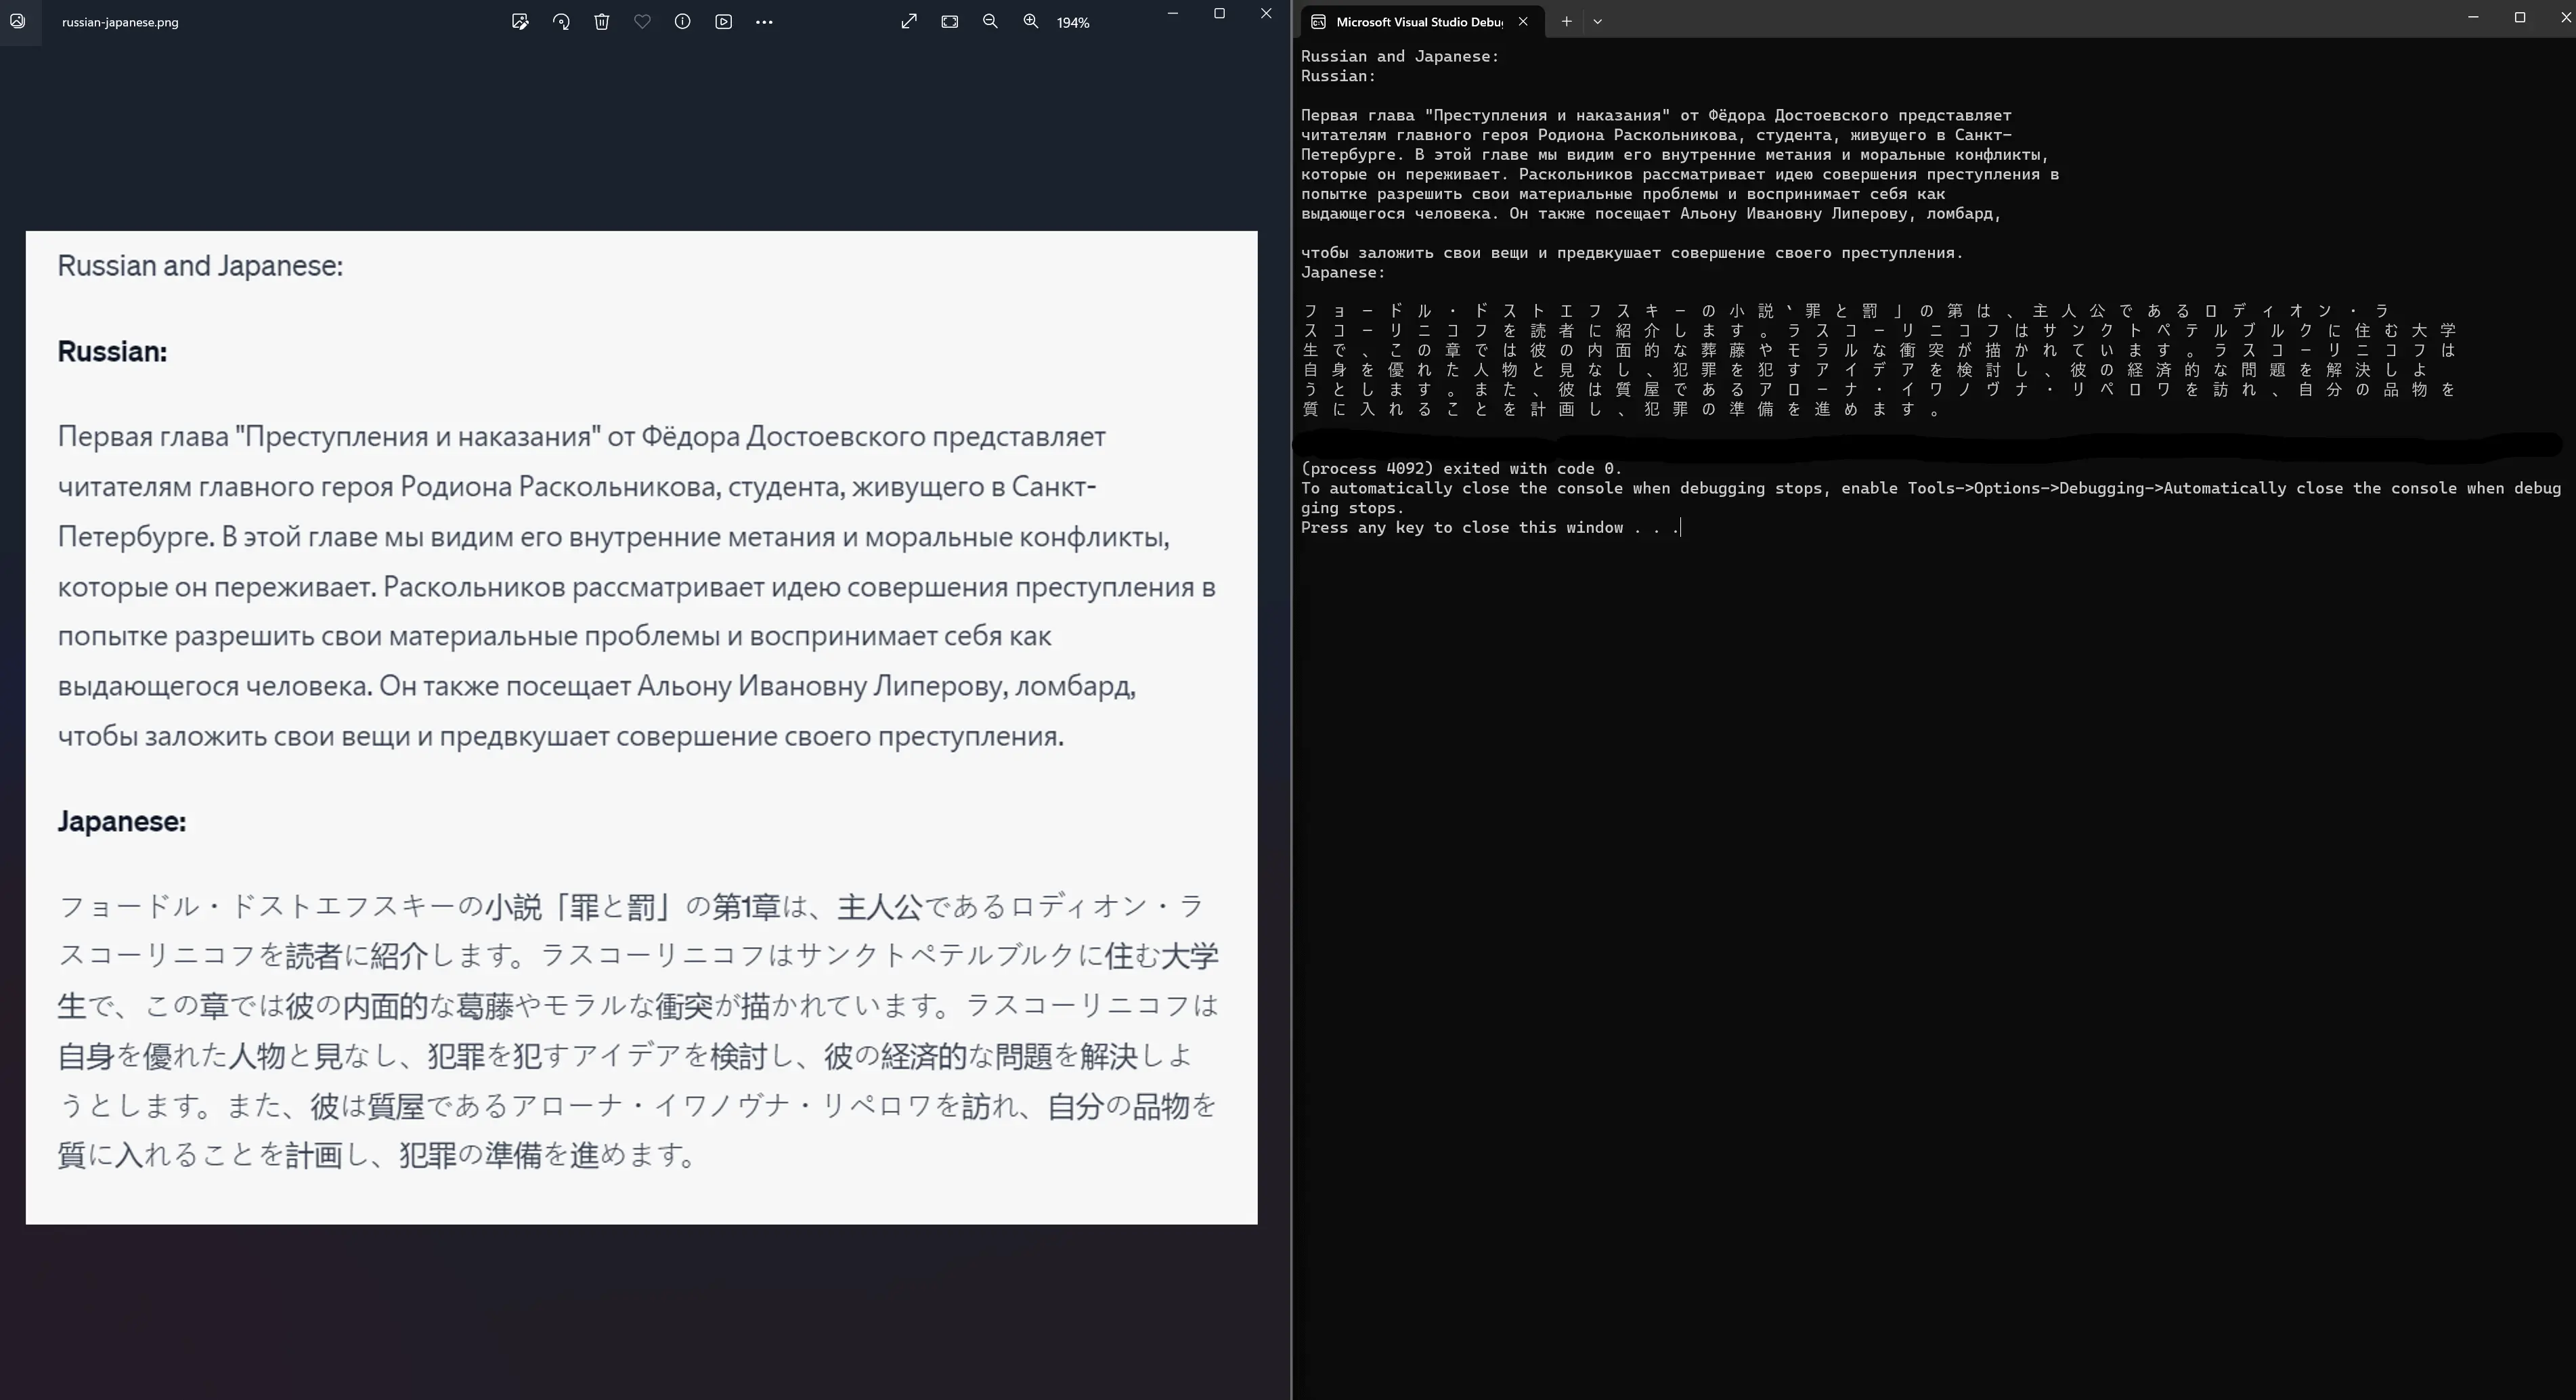Click the zoom out magnifier
The width and height of the screenshot is (2576, 1400).
990,22
